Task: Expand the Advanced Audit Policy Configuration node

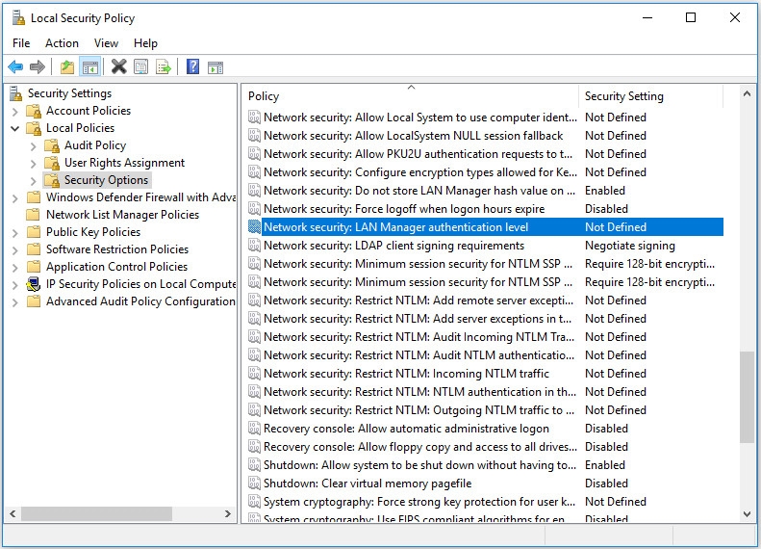Action: coord(15,302)
